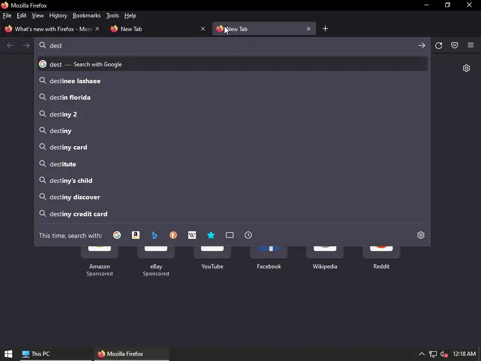481x361 pixels.
Task: Open the View menu
Action: pyautogui.click(x=38, y=16)
